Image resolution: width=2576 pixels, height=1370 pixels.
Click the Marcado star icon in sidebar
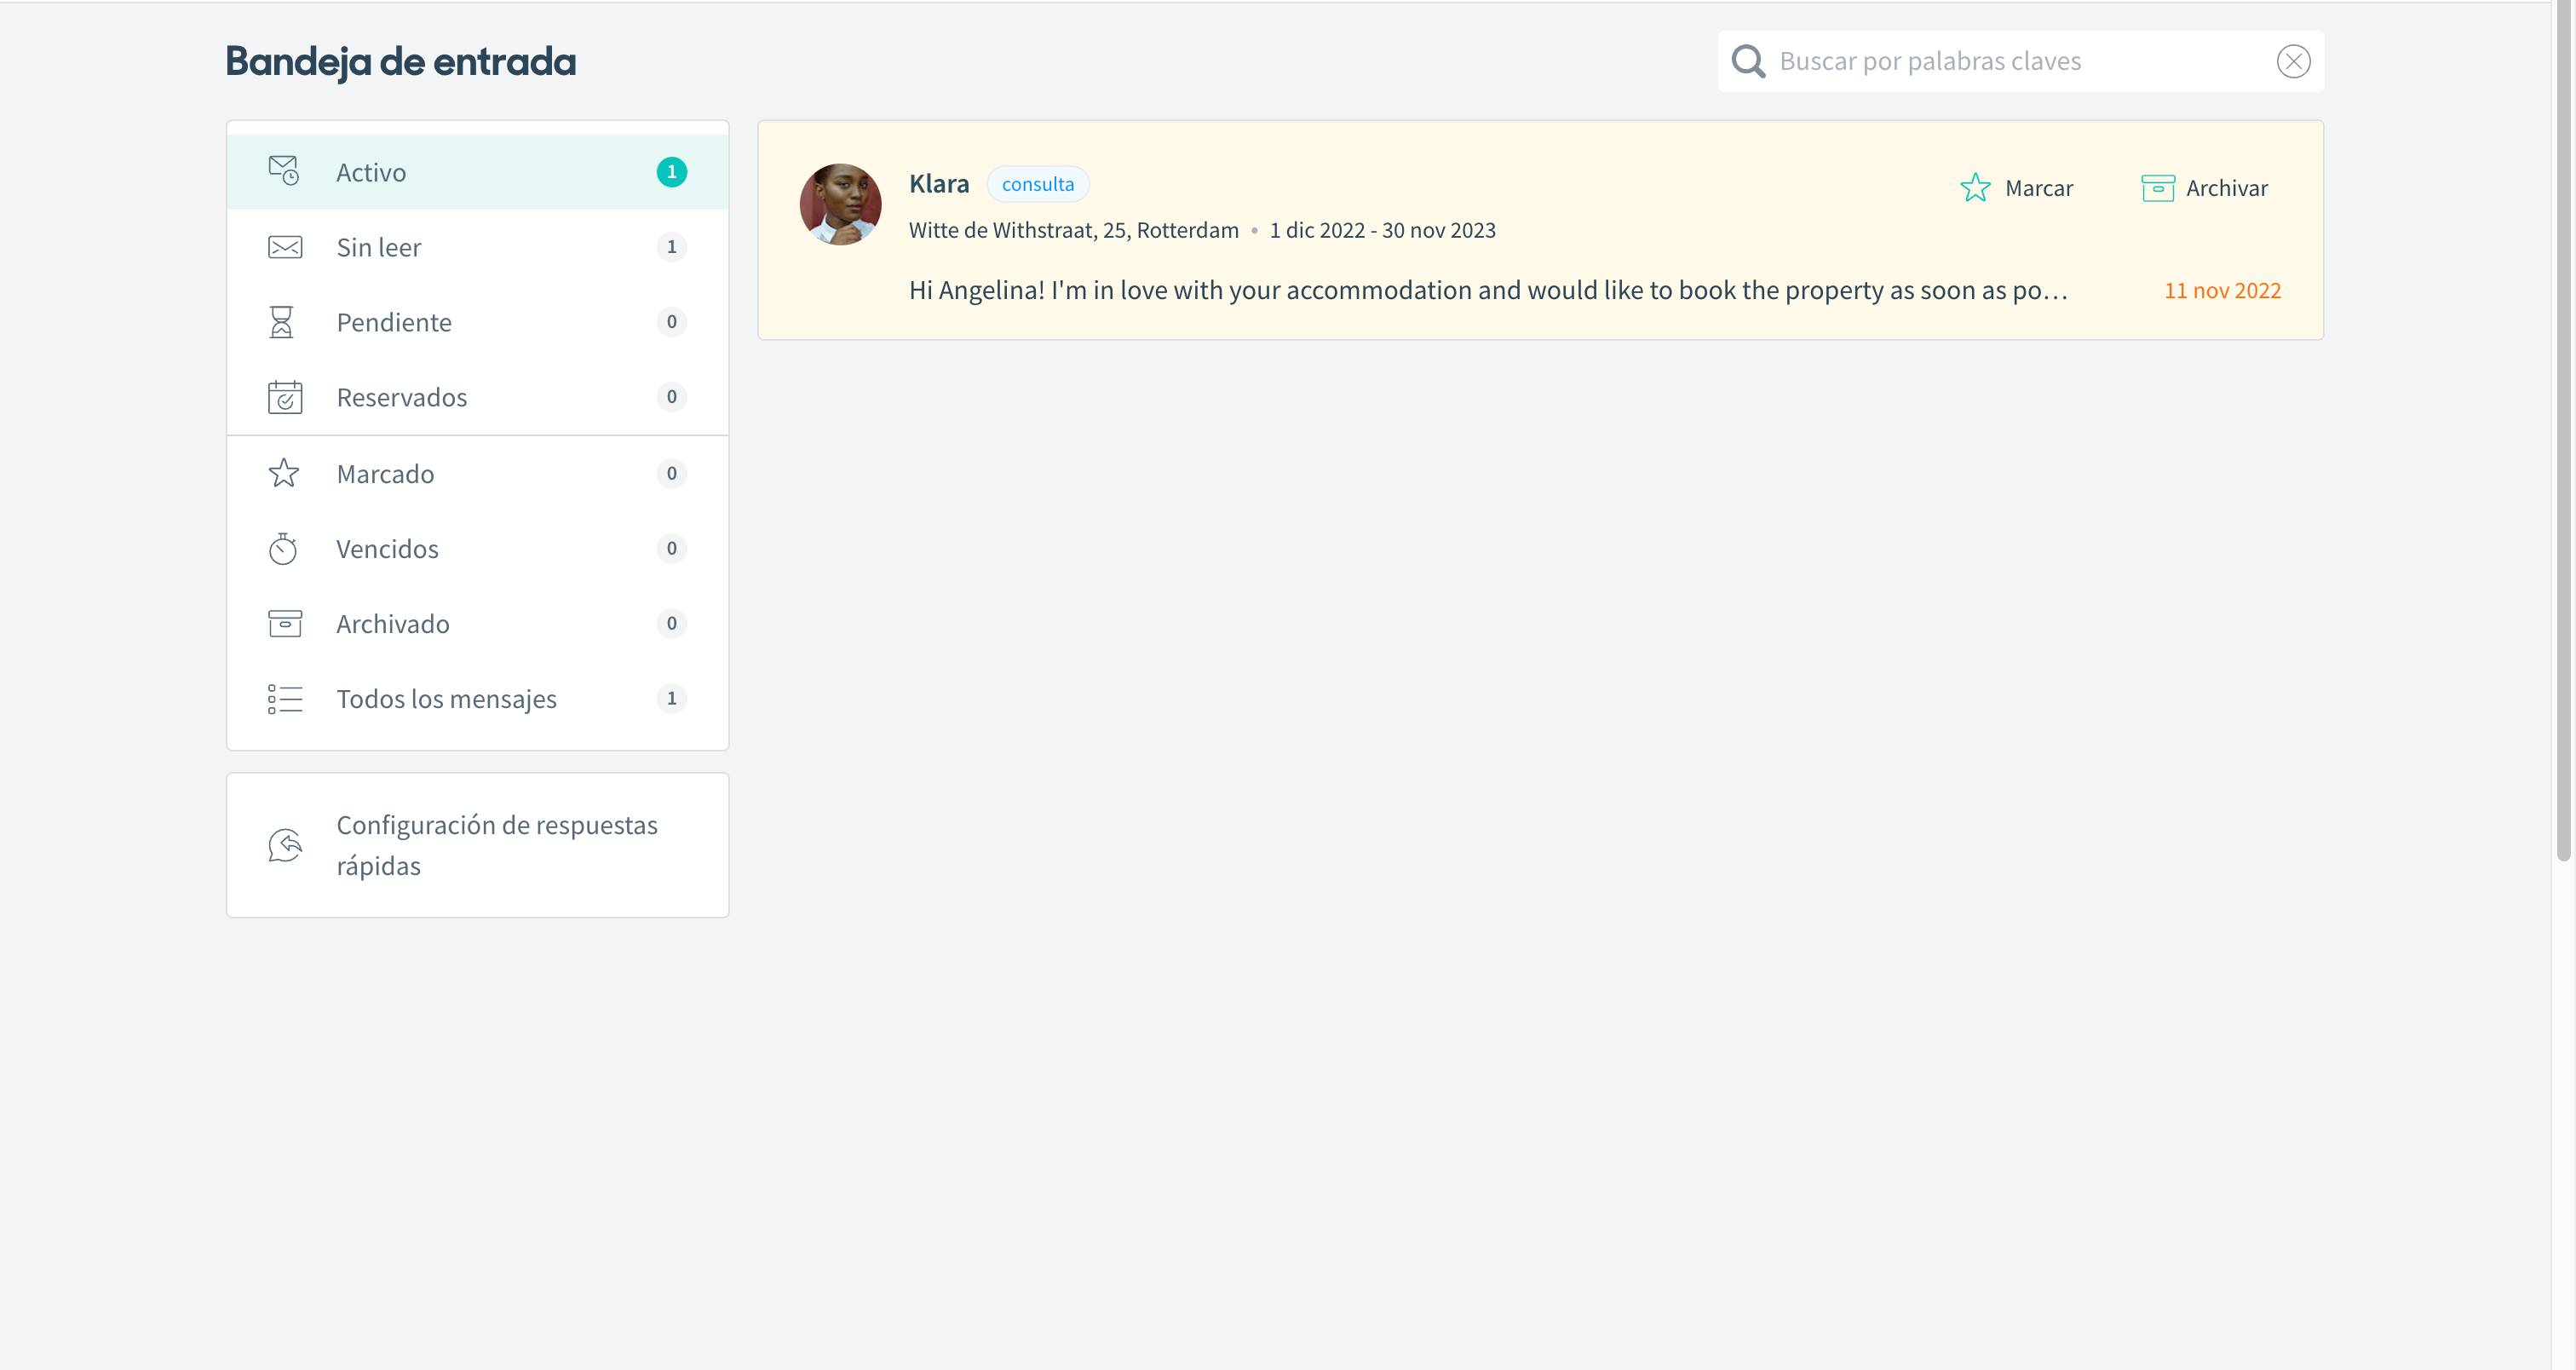(x=284, y=473)
